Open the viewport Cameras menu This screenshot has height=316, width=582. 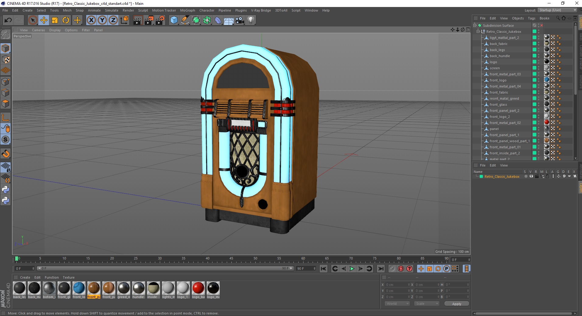click(x=38, y=30)
